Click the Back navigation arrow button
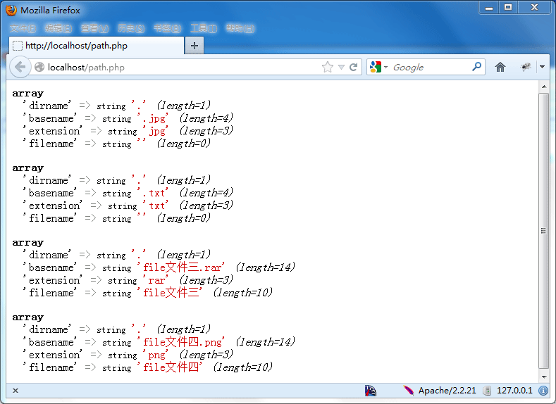Screen dimensions: 556x404 pos(20,67)
